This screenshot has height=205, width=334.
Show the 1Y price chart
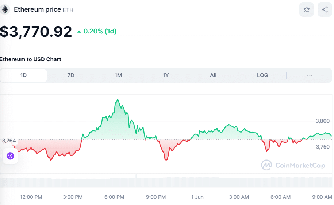click(166, 75)
